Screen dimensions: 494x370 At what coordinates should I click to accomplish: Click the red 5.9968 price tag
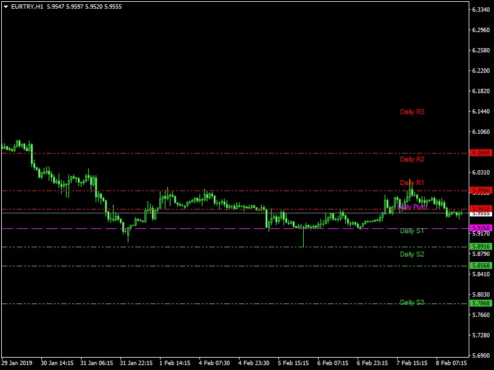tap(480, 191)
